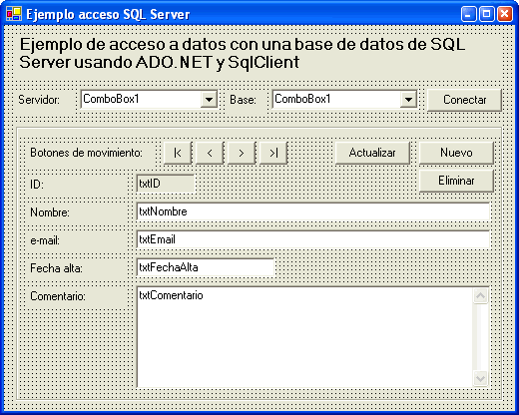The width and height of the screenshot is (519, 415).
Task: Select the 'e-mail:' label
Action: (x=45, y=240)
